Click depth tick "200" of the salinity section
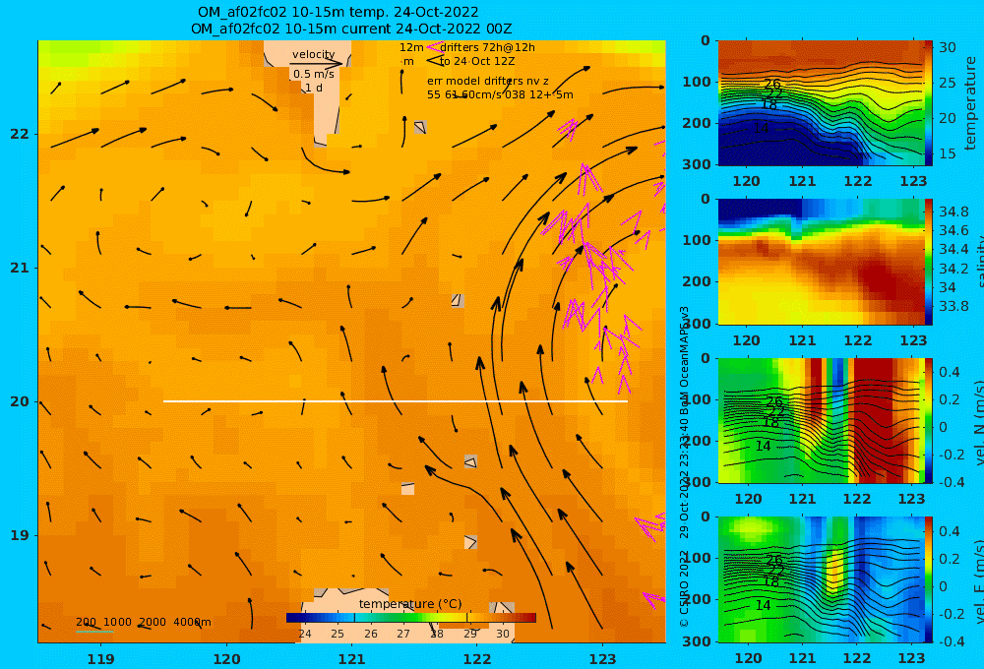The width and height of the screenshot is (984, 669). [697, 281]
